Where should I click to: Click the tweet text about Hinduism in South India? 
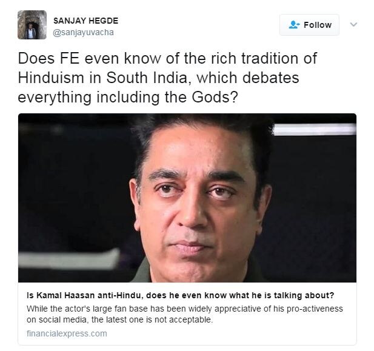(x=167, y=78)
